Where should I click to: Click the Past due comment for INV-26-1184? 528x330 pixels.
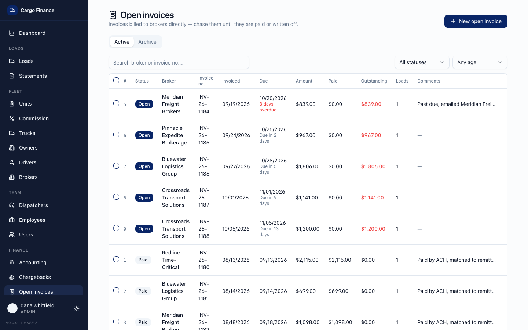tap(456, 104)
